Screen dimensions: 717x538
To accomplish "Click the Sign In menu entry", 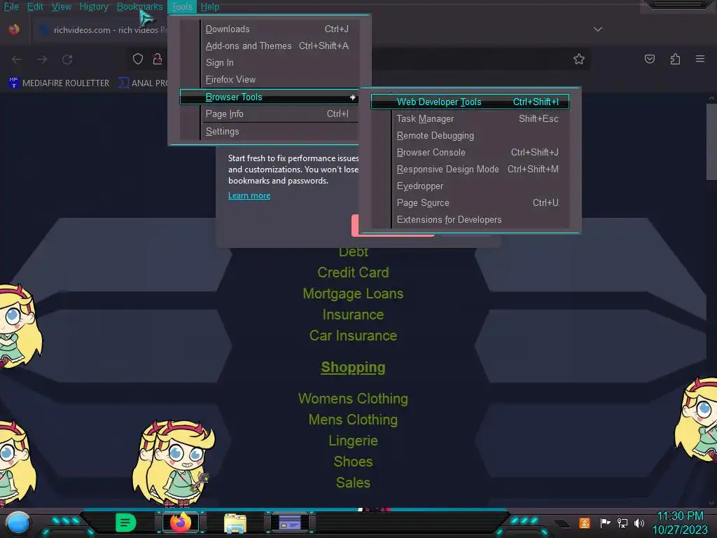I will pyautogui.click(x=269, y=62).
